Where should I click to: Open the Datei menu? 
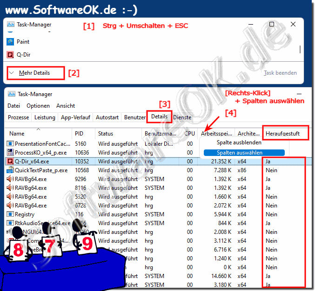[x=13, y=106]
